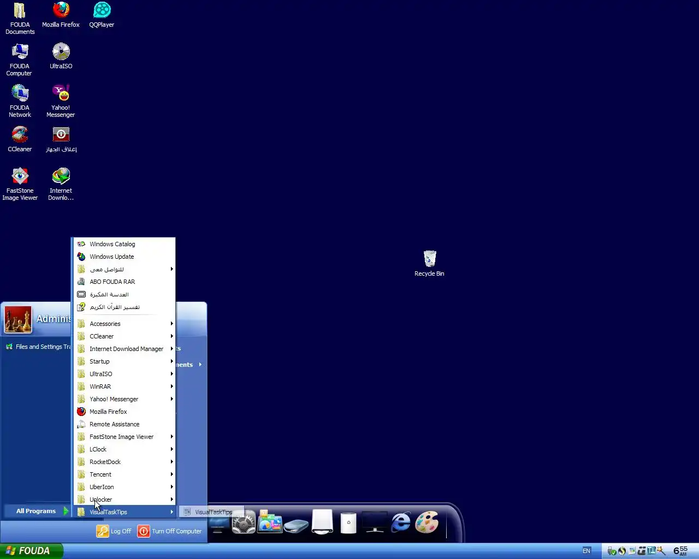Launch VisualTaskTips from the flyout submenu
Image resolution: width=699 pixels, height=559 pixels.
tap(212, 512)
